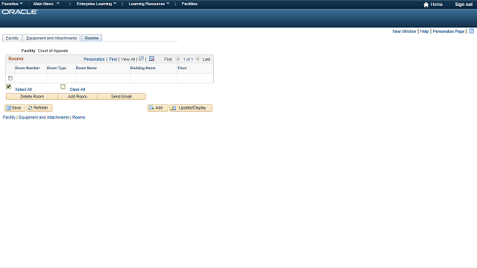Viewport: 477px width, 268px height.
Task: Open the Main Menu dropdown
Action: pyautogui.click(x=46, y=4)
